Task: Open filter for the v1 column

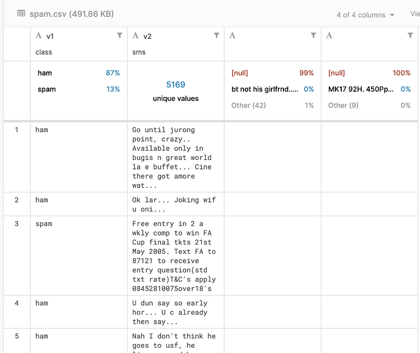Action: (120, 35)
